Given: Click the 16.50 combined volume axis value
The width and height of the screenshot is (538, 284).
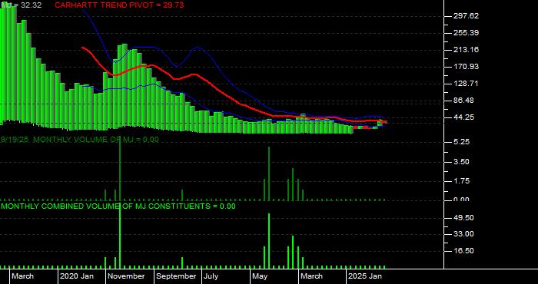Looking at the screenshot, I should (463, 251).
